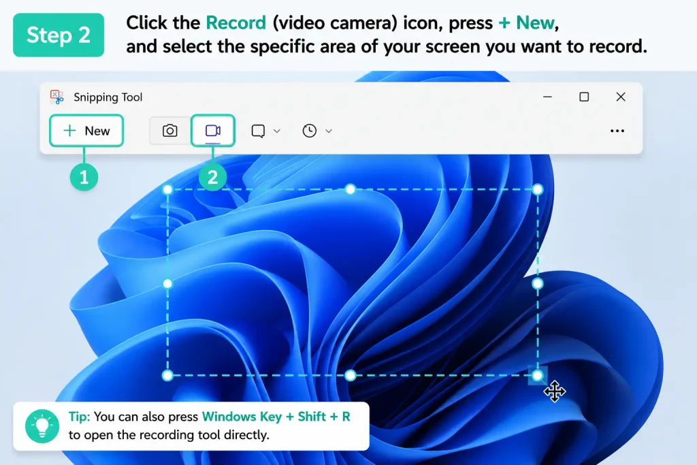Click the top-right selection handle
The height and width of the screenshot is (465, 697).
(538, 190)
